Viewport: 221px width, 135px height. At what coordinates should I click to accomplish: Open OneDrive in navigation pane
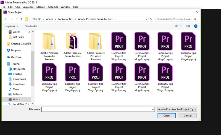tap(14, 57)
